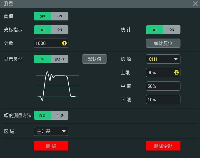The height and width of the screenshot is (158, 200).
Task: Turn 统计 ON
Action: point(172,30)
